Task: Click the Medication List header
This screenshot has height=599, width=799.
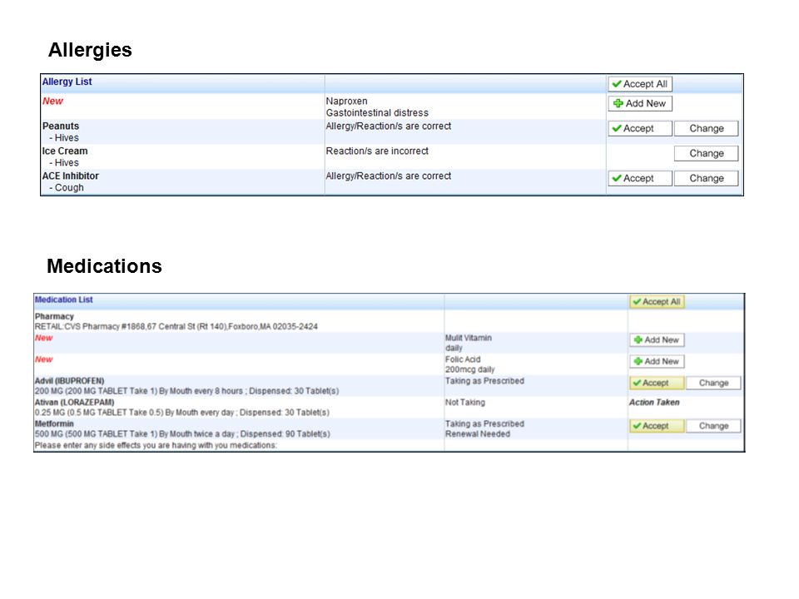Action: pos(64,299)
